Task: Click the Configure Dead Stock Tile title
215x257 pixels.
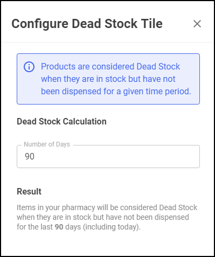Action: tap(87, 24)
